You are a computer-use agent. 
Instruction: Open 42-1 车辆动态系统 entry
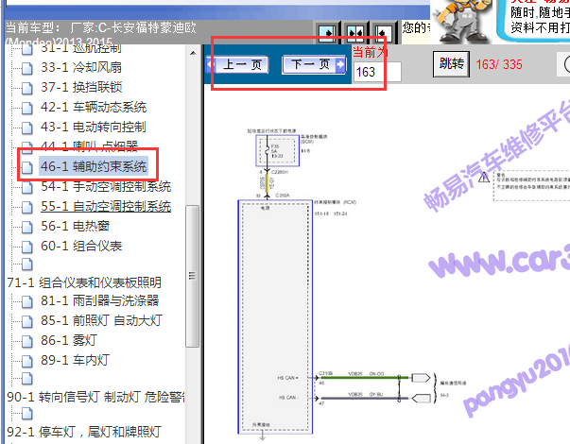tap(93, 107)
